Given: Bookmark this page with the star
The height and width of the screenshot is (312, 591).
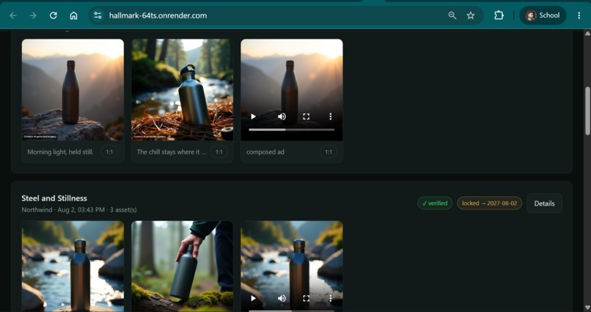Looking at the screenshot, I should [471, 15].
